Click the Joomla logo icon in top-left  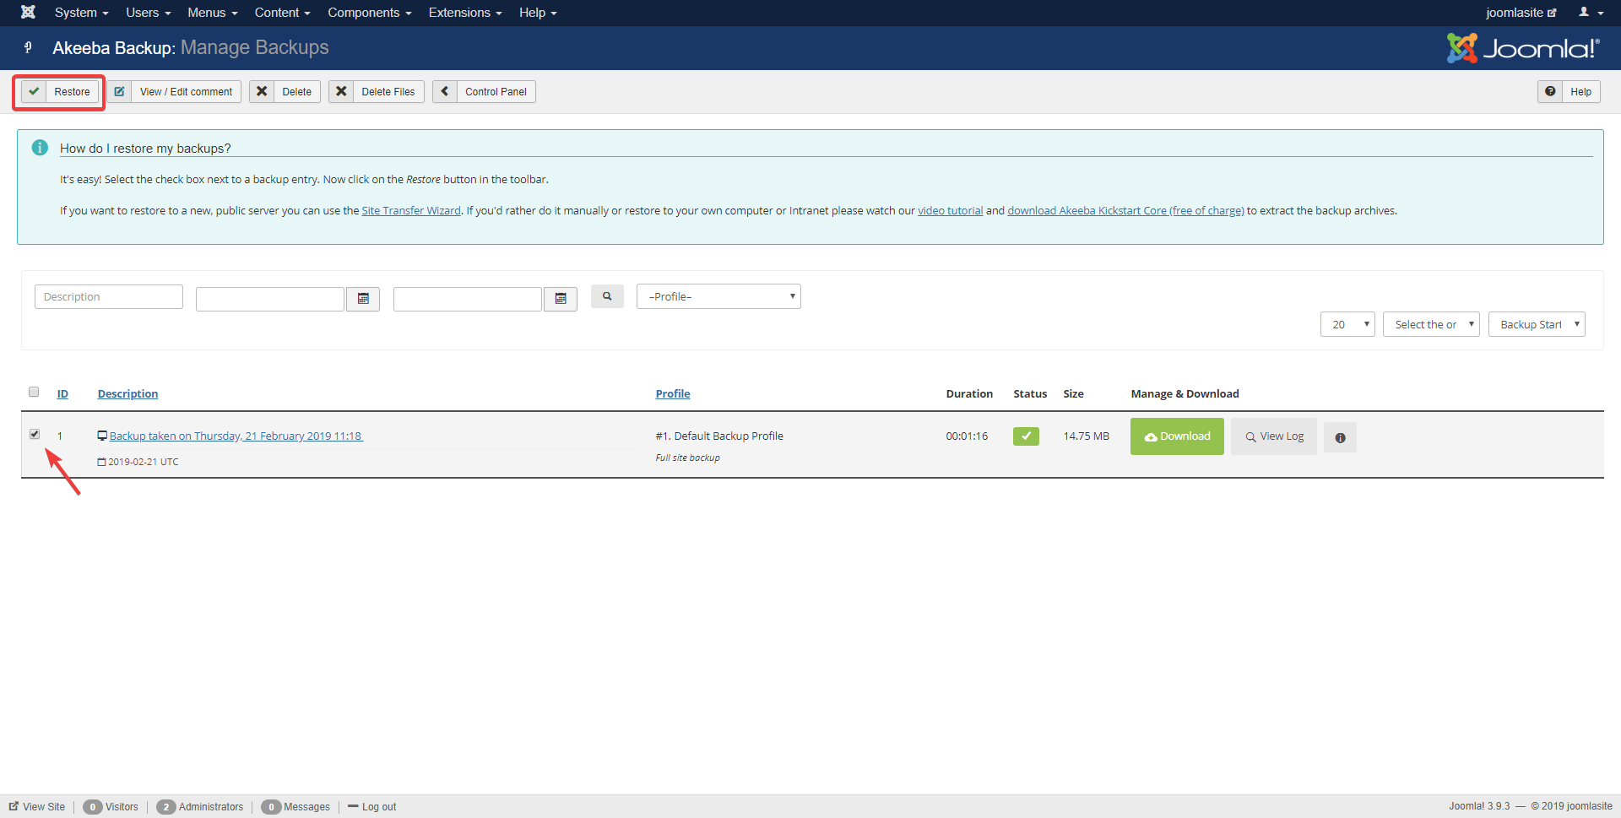[28, 13]
